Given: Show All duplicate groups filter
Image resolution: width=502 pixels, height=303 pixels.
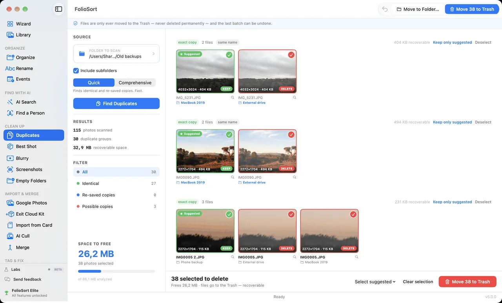Looking at the screenshot, I should [x=116, y=172].
